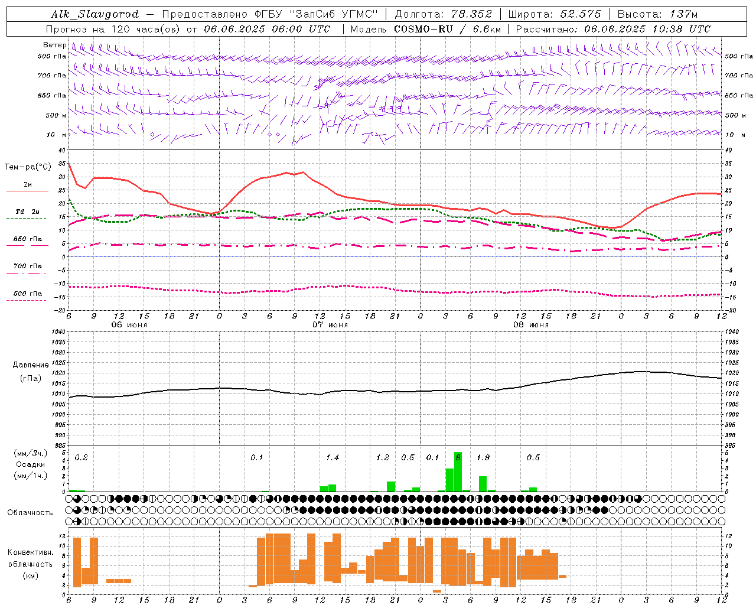Screen dimensions: 756x605
Task: Click the 'Облачность' cloud cover label
Action: (x=30, y=513)
